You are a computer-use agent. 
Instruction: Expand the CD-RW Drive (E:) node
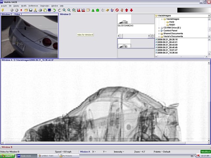click(x=159, y=28)
